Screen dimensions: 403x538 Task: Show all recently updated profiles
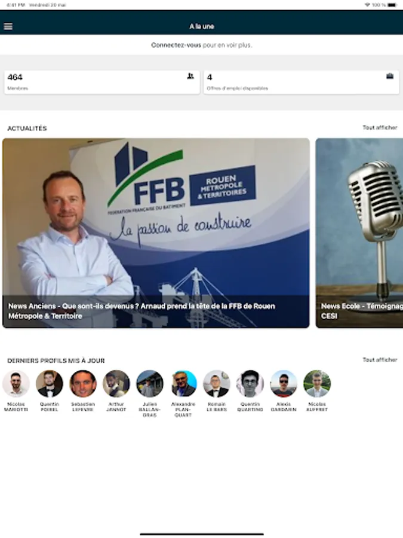pos(380,360)
